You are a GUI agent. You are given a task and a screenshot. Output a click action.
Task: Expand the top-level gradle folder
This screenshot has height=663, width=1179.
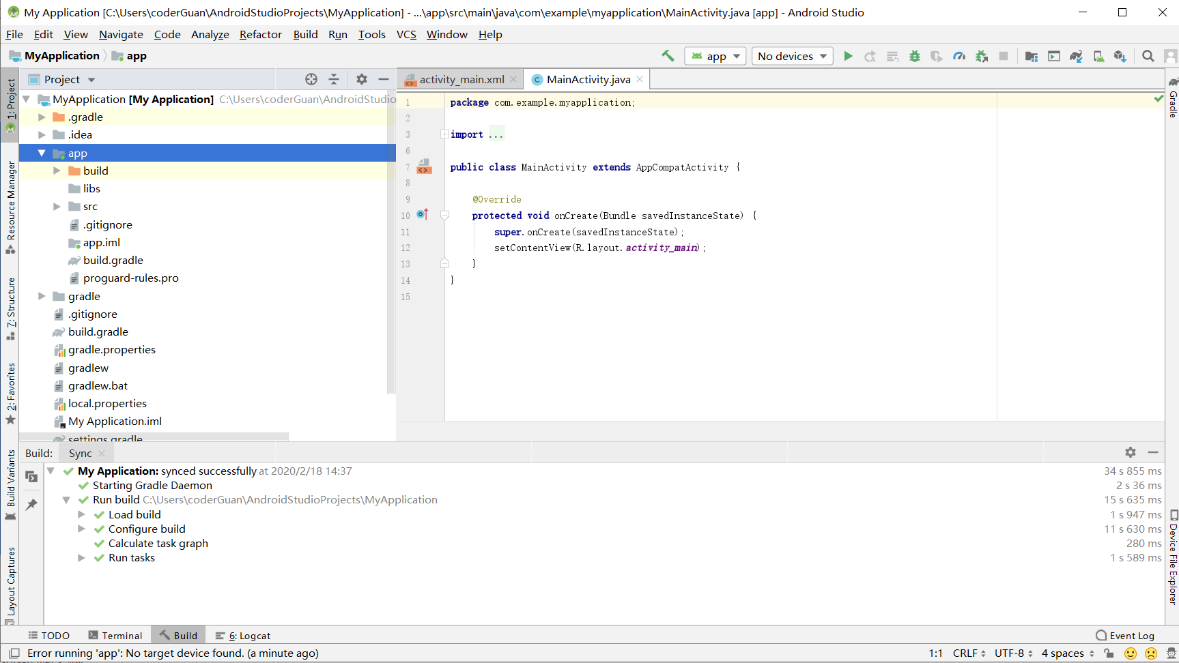point(42,296)
